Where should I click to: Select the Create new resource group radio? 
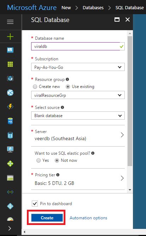point(35,87)
